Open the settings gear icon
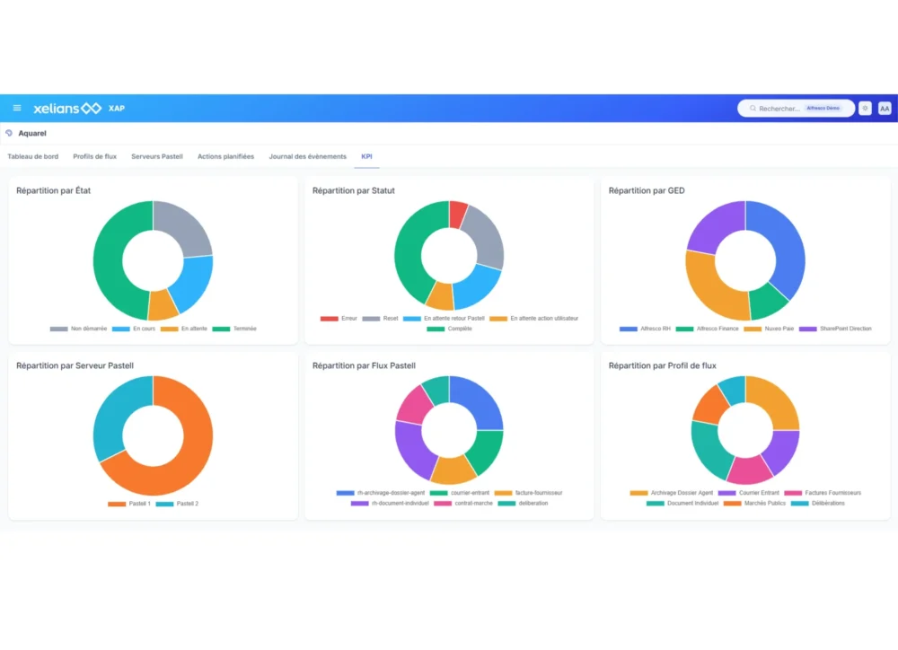Screen dimensions: 898x650 pyautogui.click(x=865, y=109)
